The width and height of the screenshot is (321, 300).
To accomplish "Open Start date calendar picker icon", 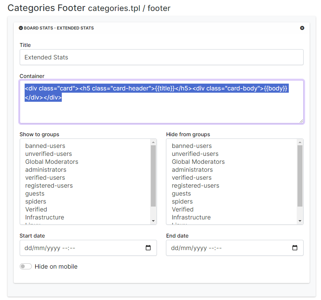I will (148, 248).
